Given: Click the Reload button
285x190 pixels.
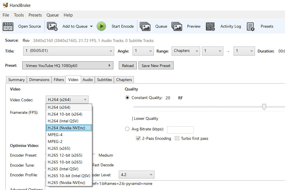Looking at the screenshot, I should [x=128, y=65].
